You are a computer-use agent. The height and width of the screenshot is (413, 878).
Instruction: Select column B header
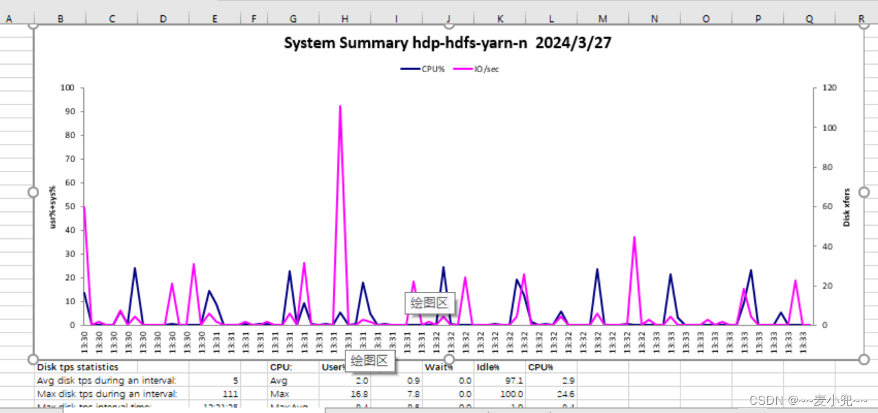click(x=61, y=19)
